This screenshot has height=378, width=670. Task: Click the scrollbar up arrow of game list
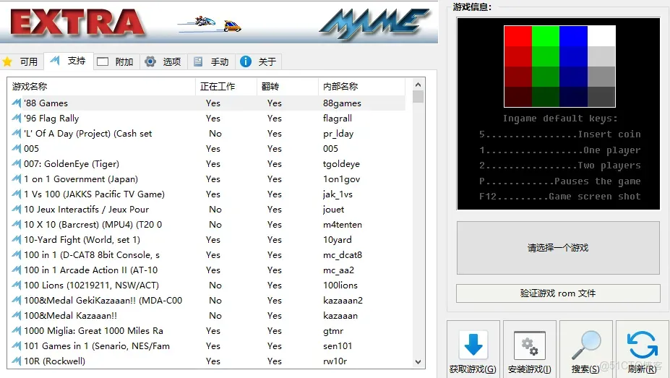point(418,84)
